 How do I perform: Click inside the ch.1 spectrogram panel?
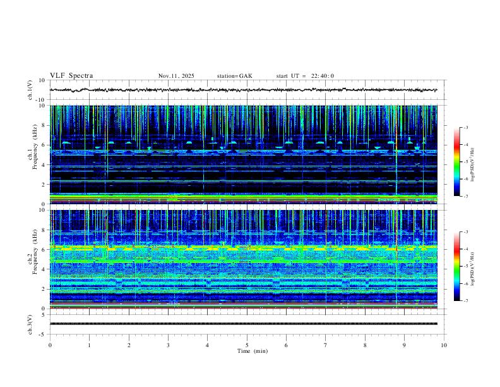click(x=243, y=154)
